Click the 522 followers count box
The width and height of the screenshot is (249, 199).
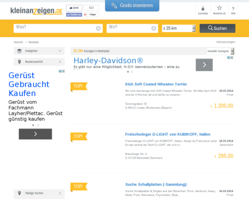click(91, 8)
